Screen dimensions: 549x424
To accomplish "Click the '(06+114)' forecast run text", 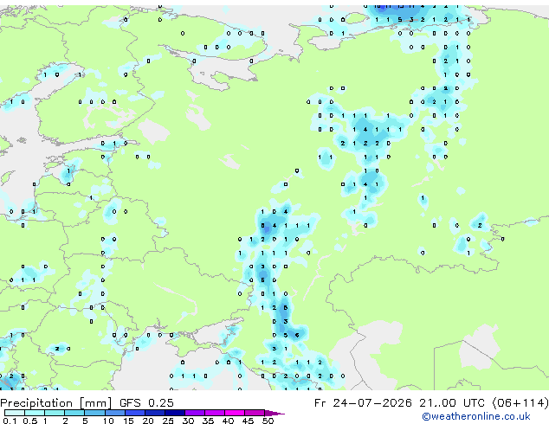I will pyautogui.click(x=520, y=403).
